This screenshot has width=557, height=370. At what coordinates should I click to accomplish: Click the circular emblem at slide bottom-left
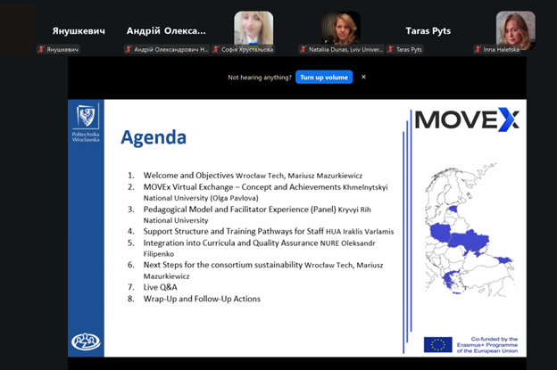[x=86, y=341]
